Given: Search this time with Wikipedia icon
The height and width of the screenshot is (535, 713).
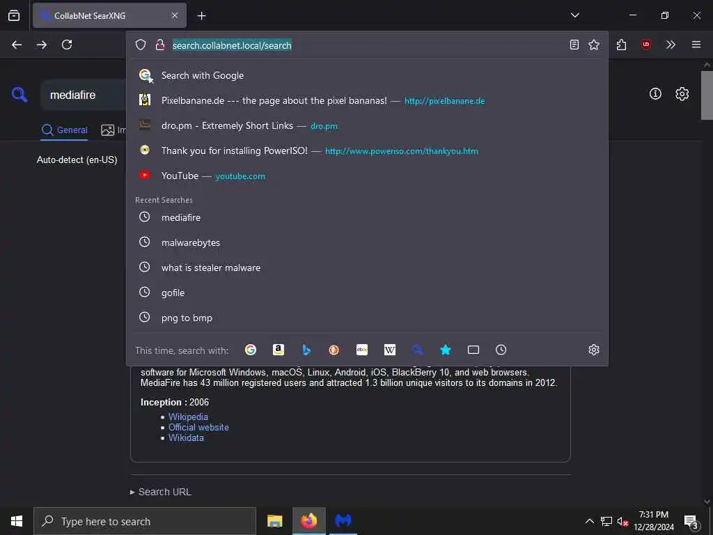Looking at the screenshot, I should [x=390, y=350].
